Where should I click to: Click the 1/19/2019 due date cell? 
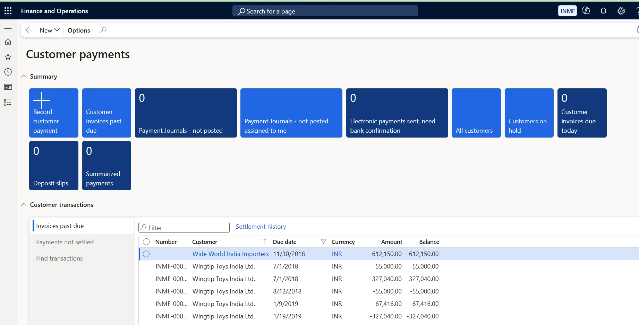(x=287, y=316)
